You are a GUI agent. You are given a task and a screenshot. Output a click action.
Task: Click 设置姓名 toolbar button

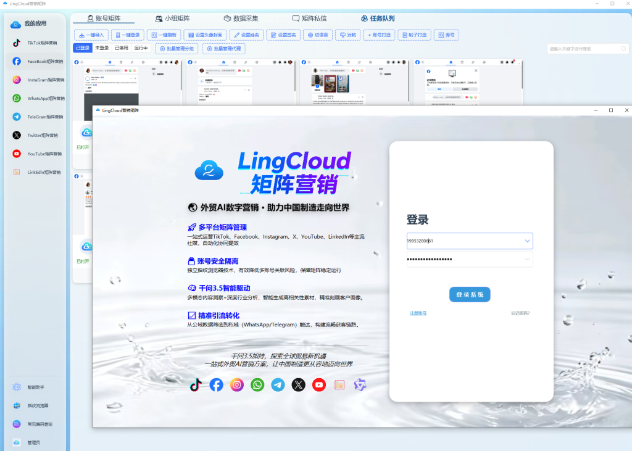point(247,35)
